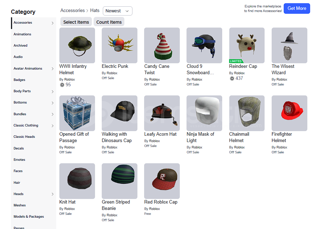This screenshot has height=229, width=331.
Task: Select the Models & Packages category
Action: 29,217
